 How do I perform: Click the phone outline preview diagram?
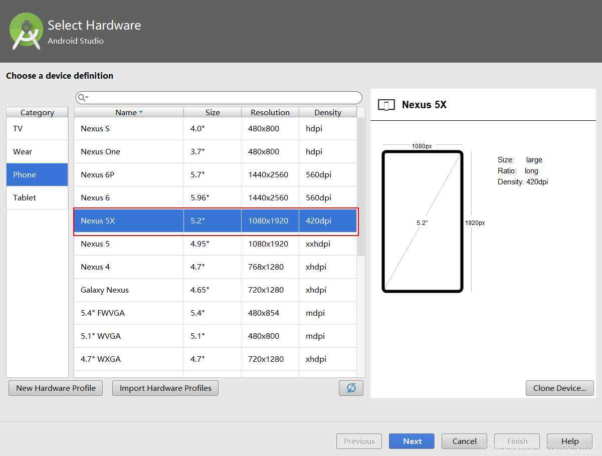[x=423, y=221]
